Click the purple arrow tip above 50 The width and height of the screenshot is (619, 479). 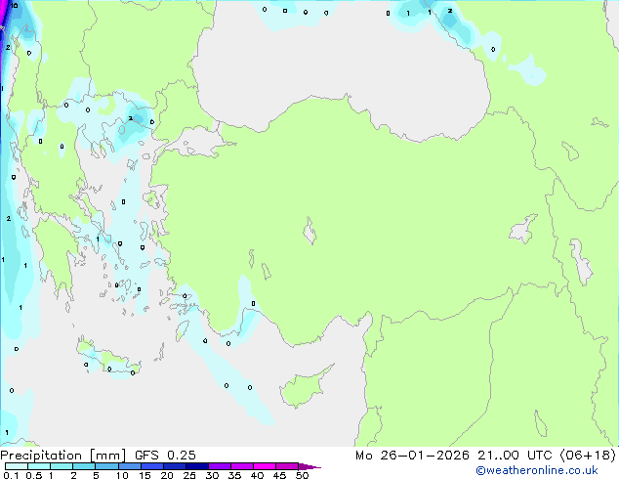point(309,466)
